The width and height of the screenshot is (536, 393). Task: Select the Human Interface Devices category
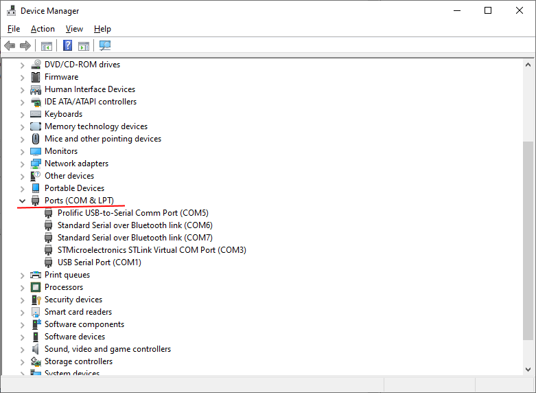point(89,89)
